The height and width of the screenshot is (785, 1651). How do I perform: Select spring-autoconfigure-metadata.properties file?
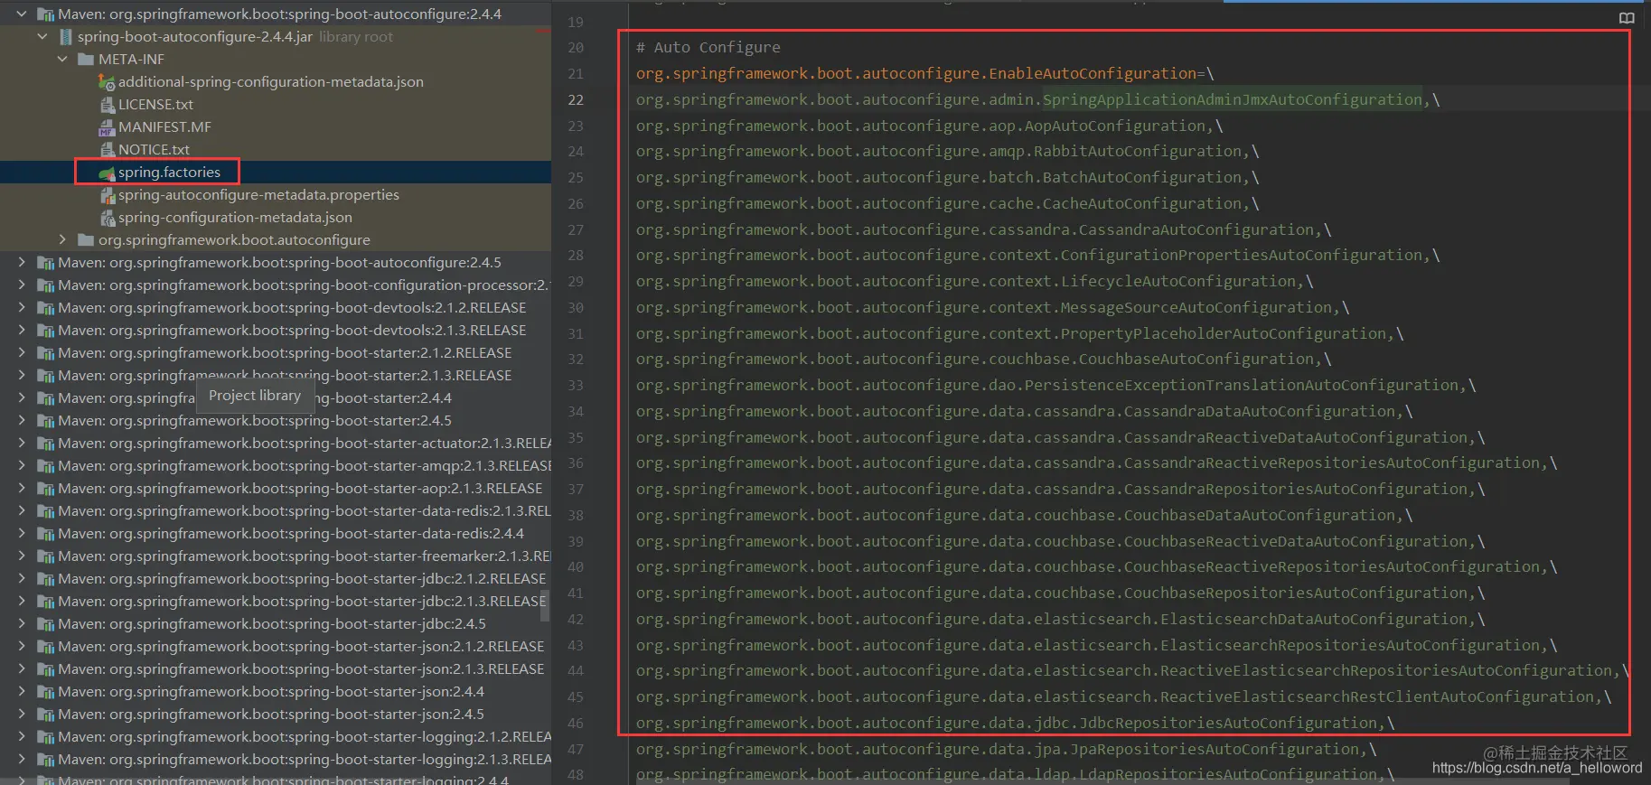coord(258,195)
